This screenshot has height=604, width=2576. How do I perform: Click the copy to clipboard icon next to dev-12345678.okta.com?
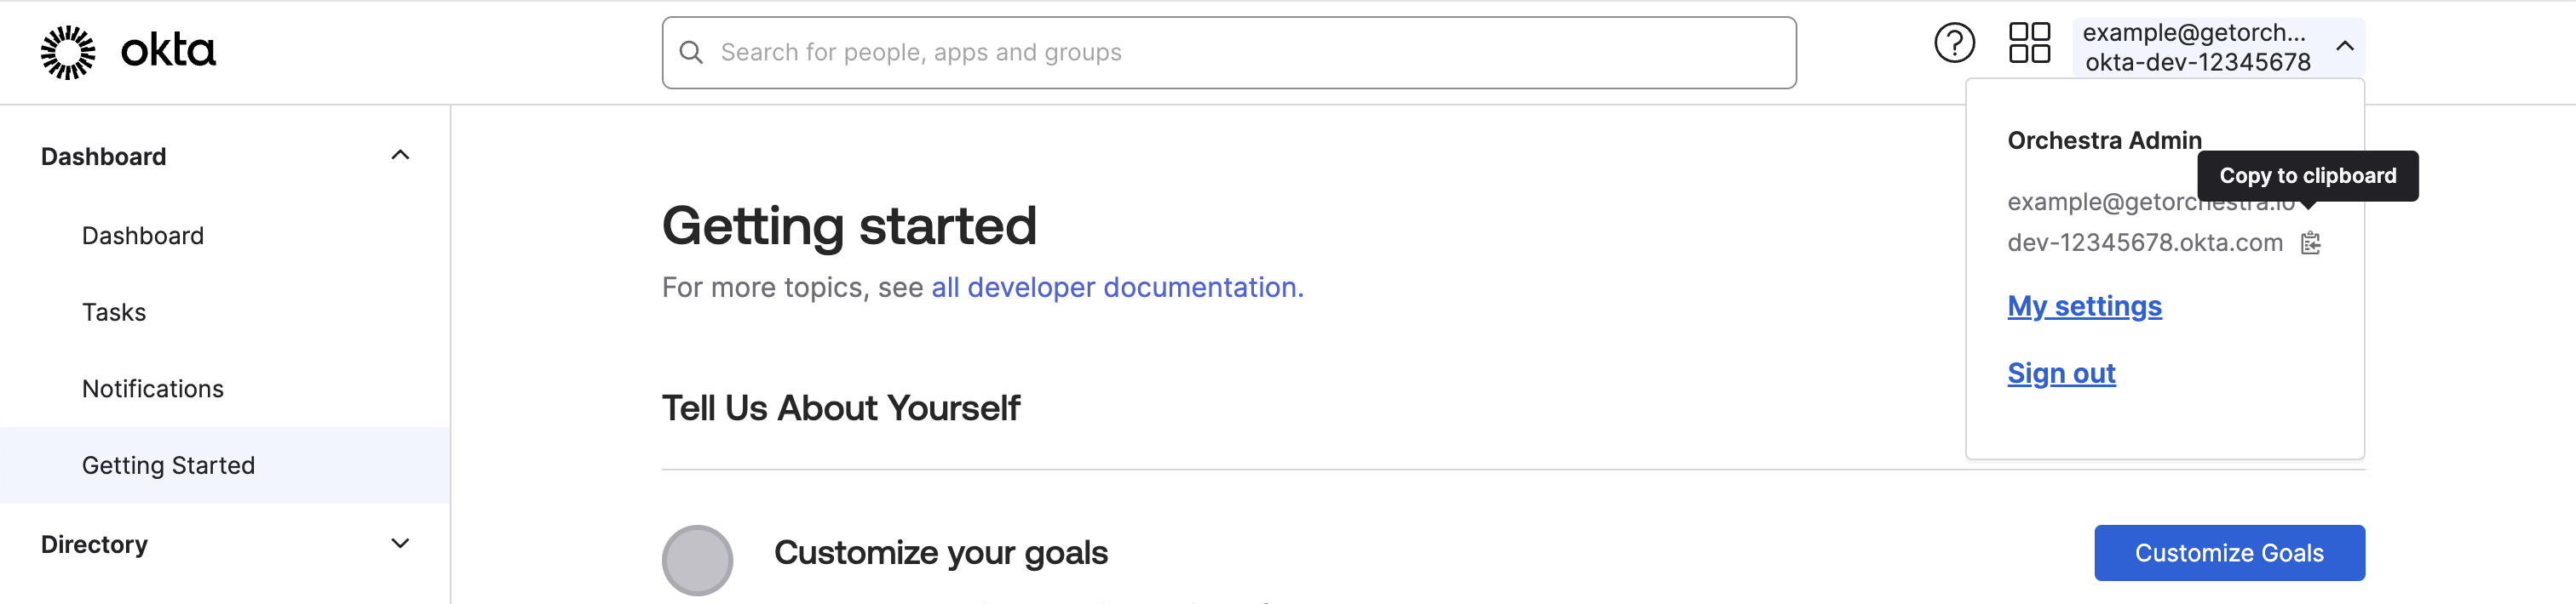(2310, 242)
